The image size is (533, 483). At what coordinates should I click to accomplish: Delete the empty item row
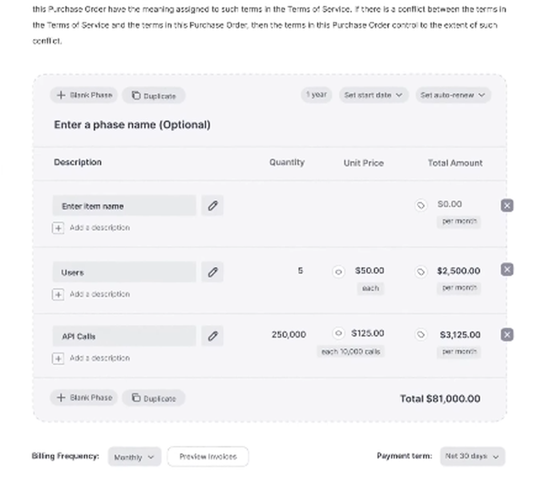click(x=507, y=205)
